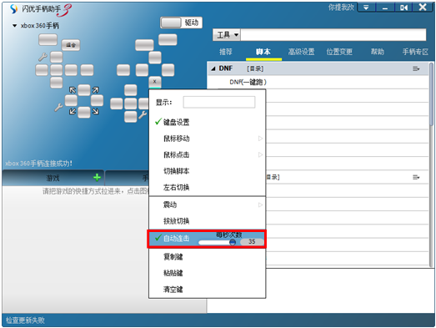Screen dimensions: 436x328
Task: Click the up-right diagonal arrow icon
Action: [x=95, y=90]
